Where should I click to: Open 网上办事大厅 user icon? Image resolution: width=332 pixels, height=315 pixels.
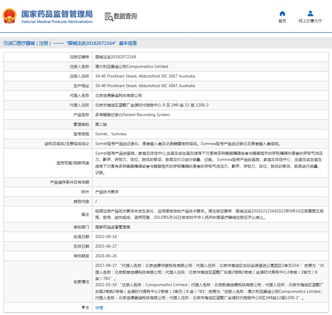[x=310, y=13]
